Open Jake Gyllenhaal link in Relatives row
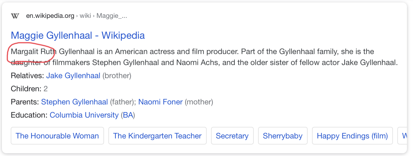 73,76
